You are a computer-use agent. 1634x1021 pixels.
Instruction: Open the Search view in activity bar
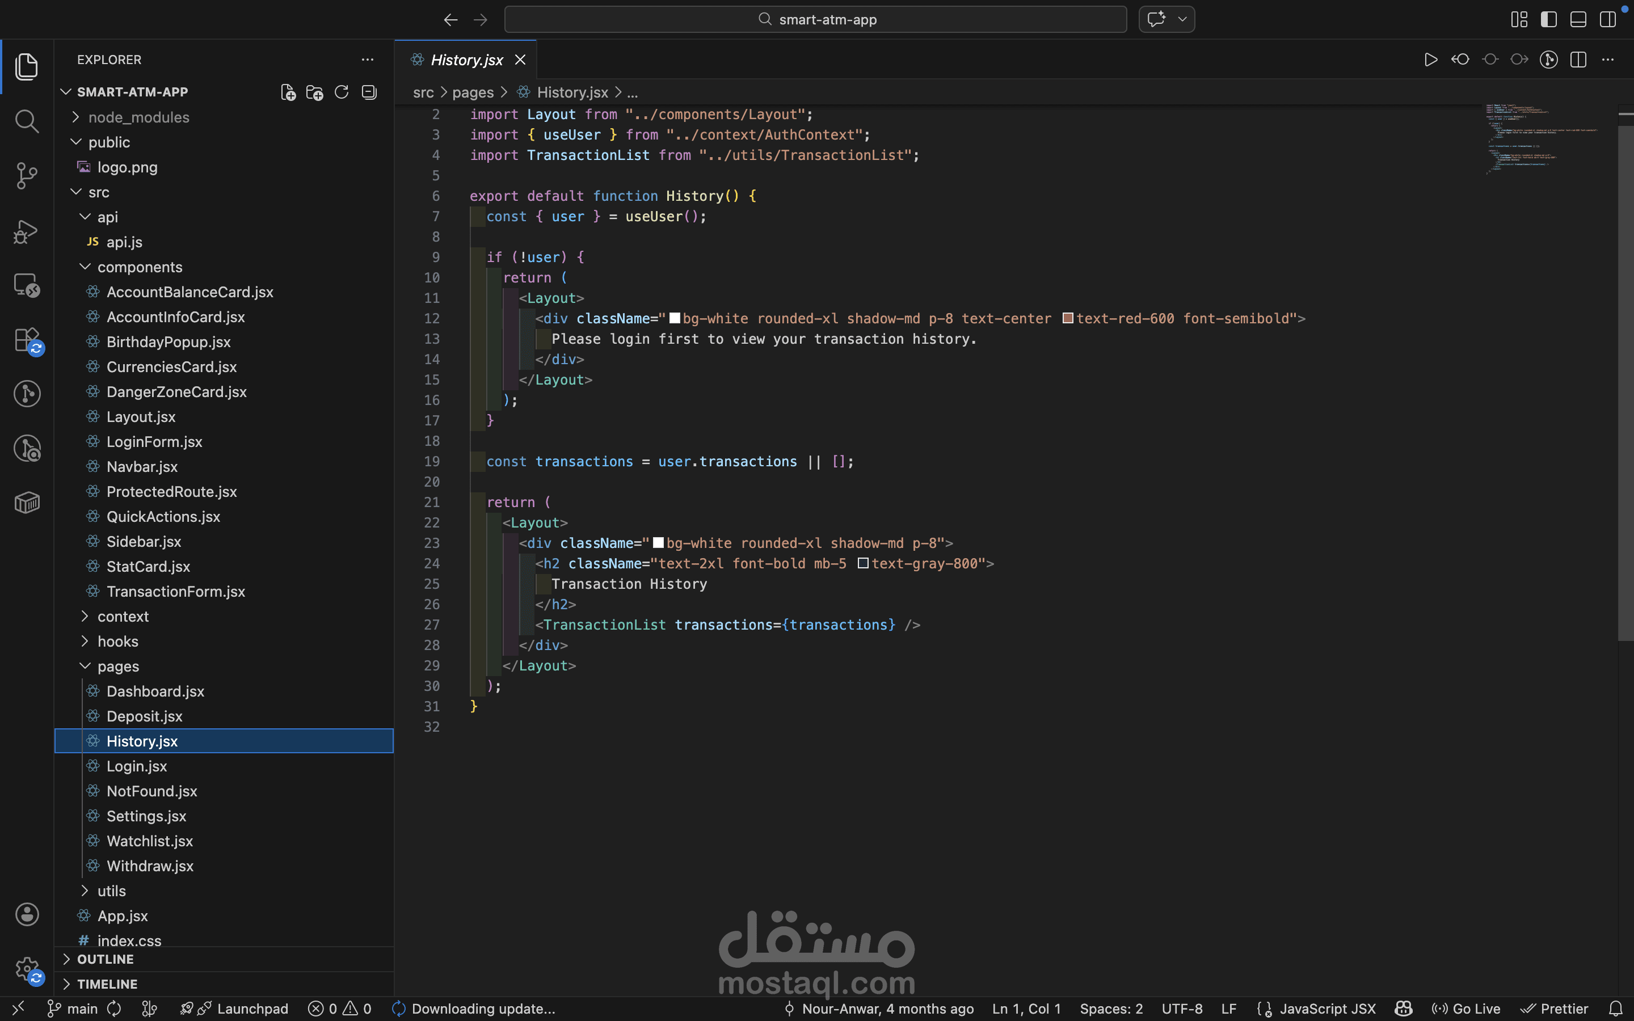tap(26, 121)
